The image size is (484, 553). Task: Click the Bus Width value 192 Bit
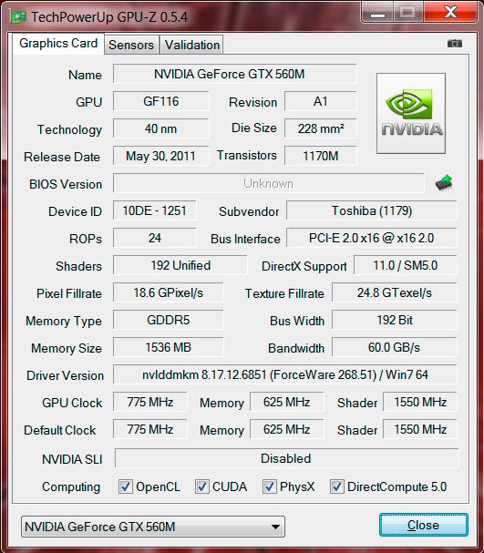point(395,320)
